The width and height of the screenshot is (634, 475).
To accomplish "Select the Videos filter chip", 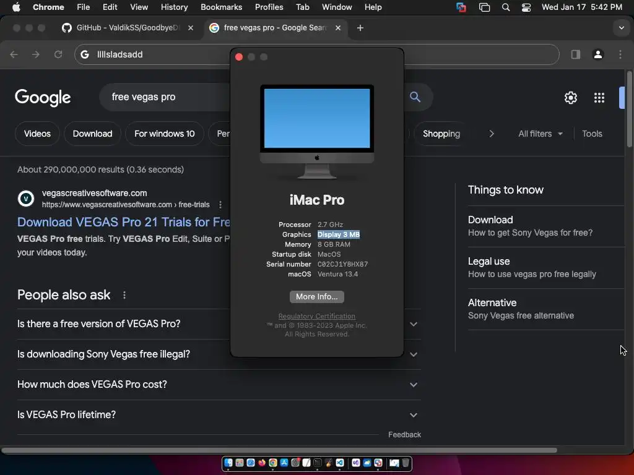I will pyautogui.click(x=37, y=134).
